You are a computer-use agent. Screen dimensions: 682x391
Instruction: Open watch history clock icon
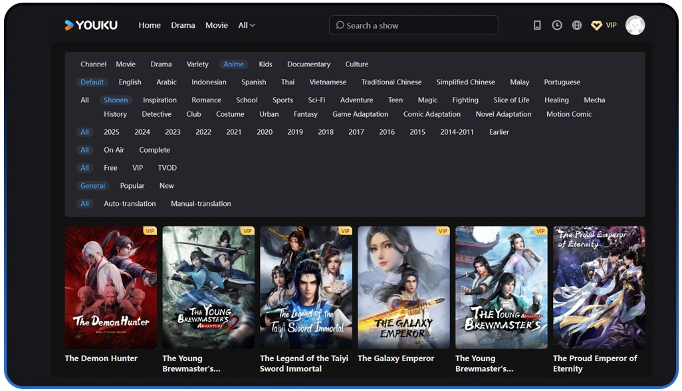(557, 25)
